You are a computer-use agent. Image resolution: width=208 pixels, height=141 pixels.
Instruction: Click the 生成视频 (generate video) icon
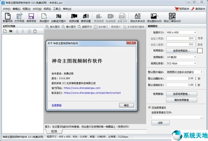[x=111, y=16]
